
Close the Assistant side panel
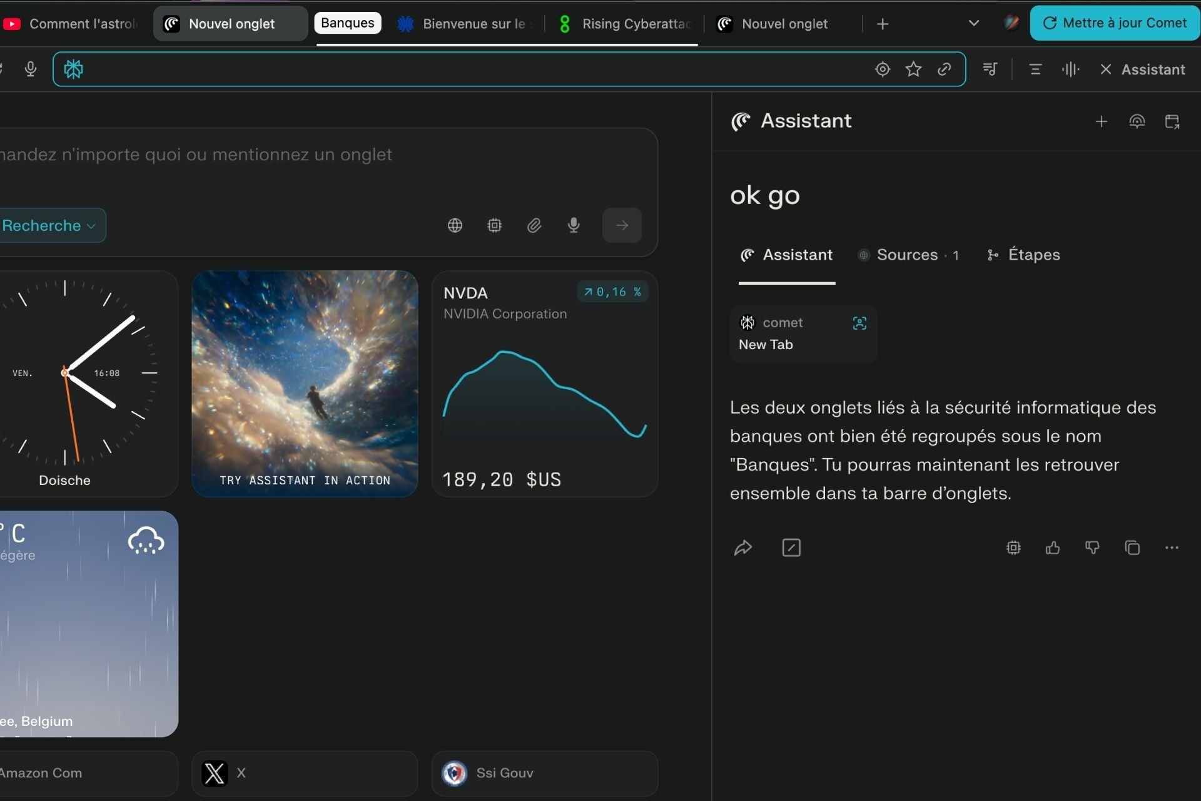1106,69
